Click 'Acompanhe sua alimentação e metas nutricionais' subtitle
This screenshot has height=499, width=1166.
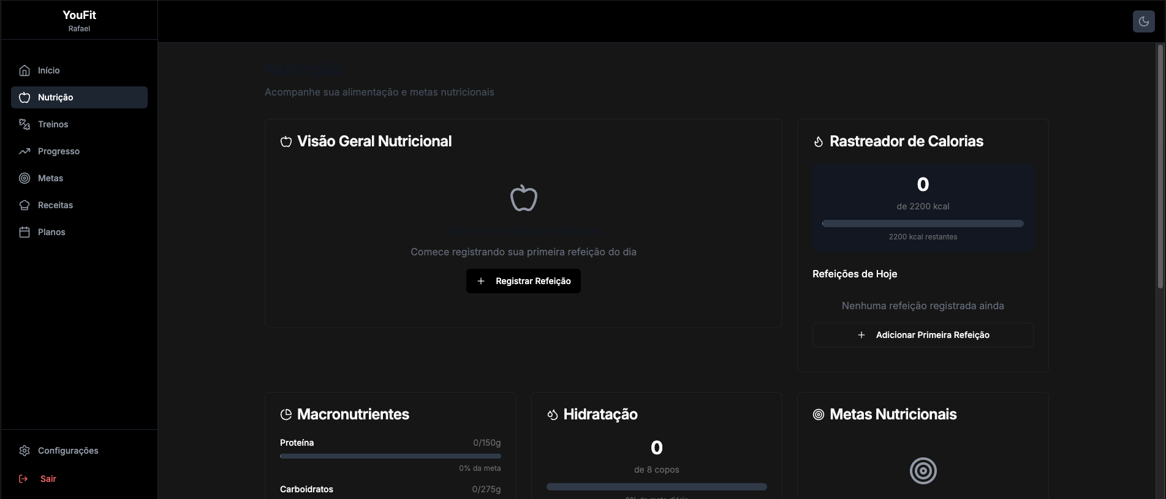coord(379,92)
